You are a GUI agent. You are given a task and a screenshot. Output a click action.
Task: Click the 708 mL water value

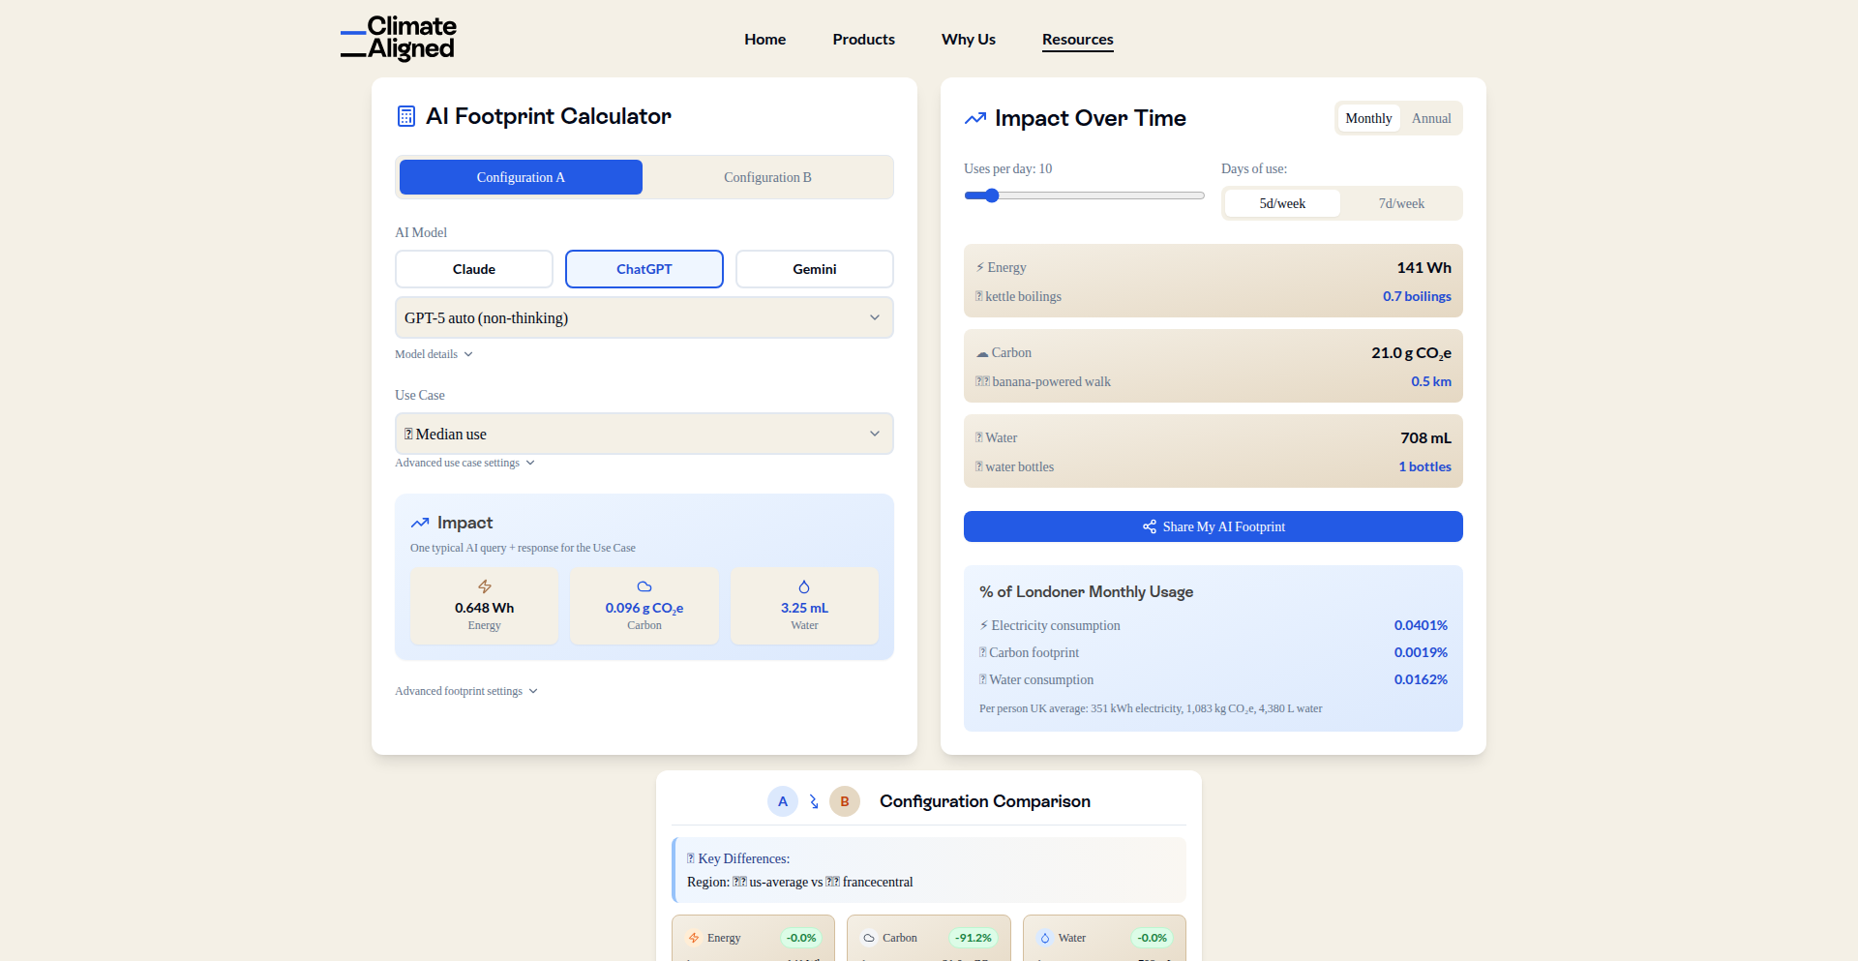pyautogui.click(x=1425, y=437)
